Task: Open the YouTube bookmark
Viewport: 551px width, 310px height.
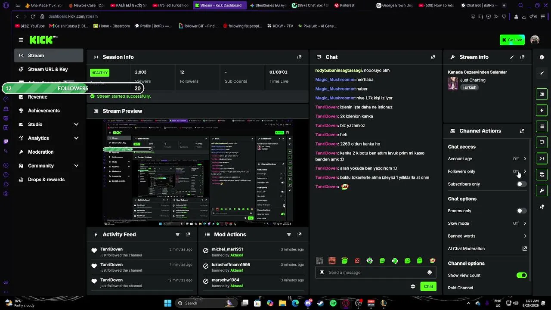Action: coord(30,26)
